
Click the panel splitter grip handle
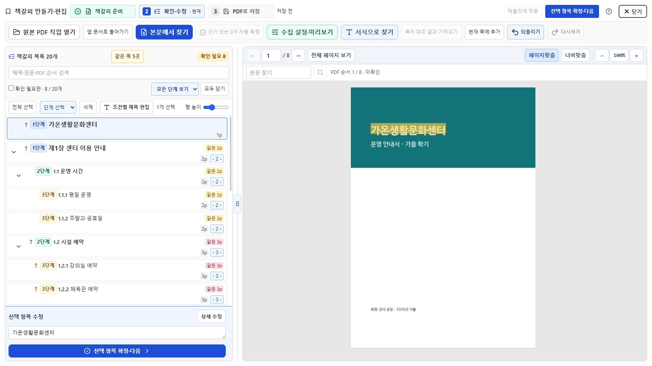click(x=238, y=204)
